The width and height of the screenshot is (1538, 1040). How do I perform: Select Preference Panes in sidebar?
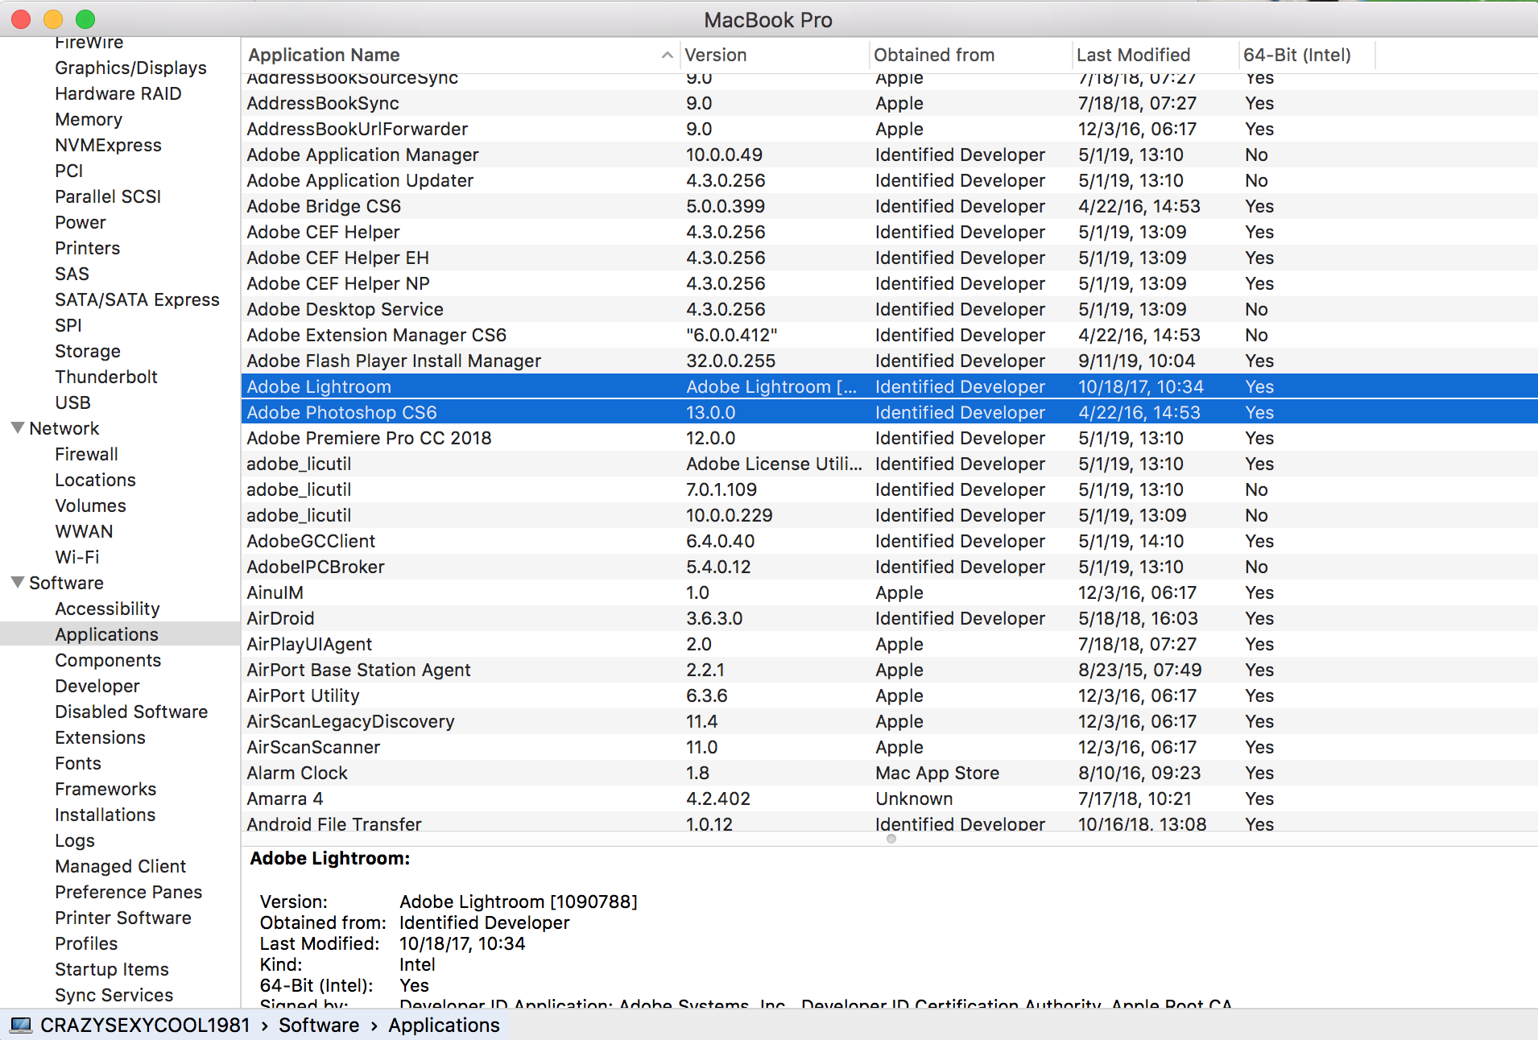(x=128, y=892)
